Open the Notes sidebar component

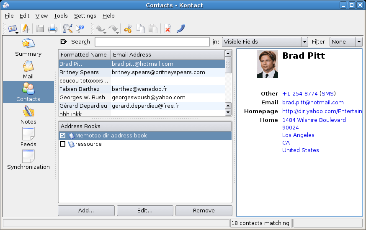(x=28, y=115)
